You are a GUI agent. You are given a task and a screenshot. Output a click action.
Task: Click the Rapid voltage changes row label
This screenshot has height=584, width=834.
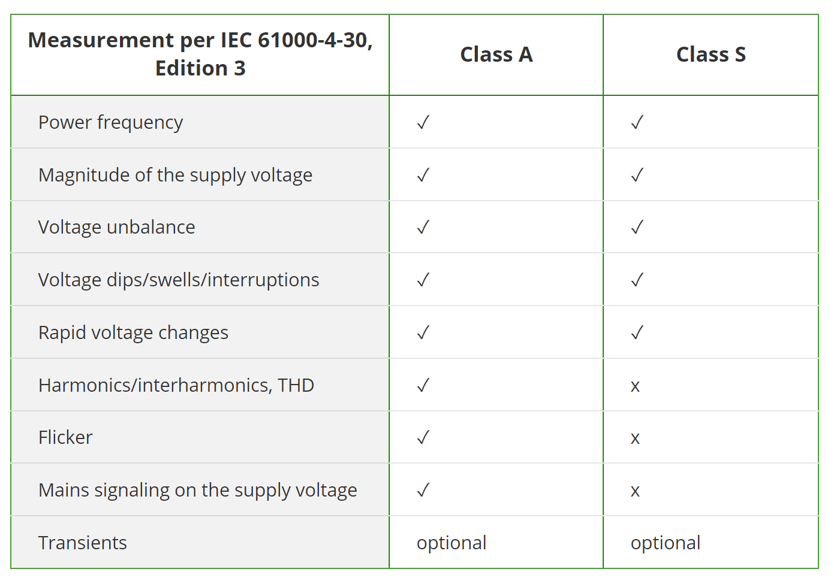133,332
